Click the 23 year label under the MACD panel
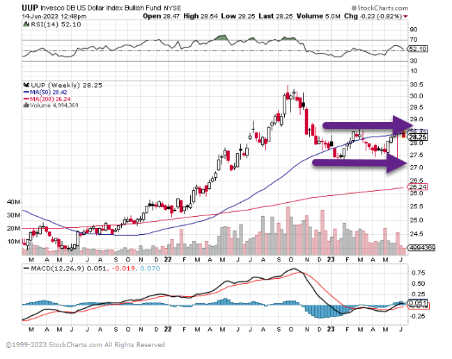This screenshot has width=452, height=359. (331, 329)
